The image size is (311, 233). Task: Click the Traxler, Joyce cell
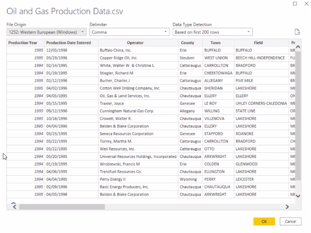pos(138,104)
